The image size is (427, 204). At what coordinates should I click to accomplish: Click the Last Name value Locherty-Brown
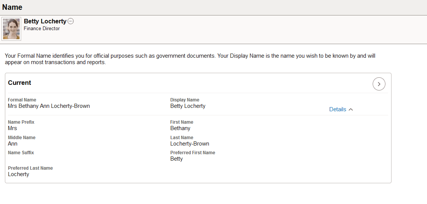click(x=190, y=144)
